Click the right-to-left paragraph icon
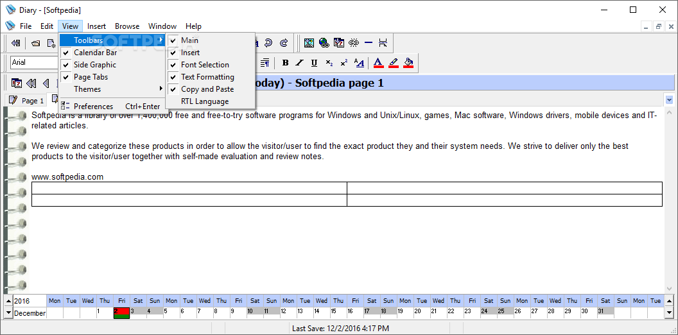Screen dimensions: 678x335 pyautogui.click(x=265, y=63)
